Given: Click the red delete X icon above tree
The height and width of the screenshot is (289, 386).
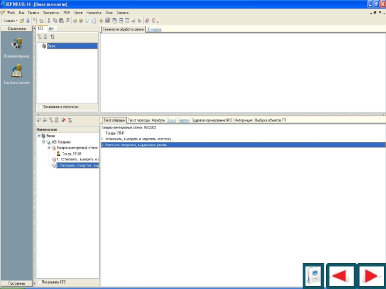Looking at the screenshot, I should click(x=63, y=120).
